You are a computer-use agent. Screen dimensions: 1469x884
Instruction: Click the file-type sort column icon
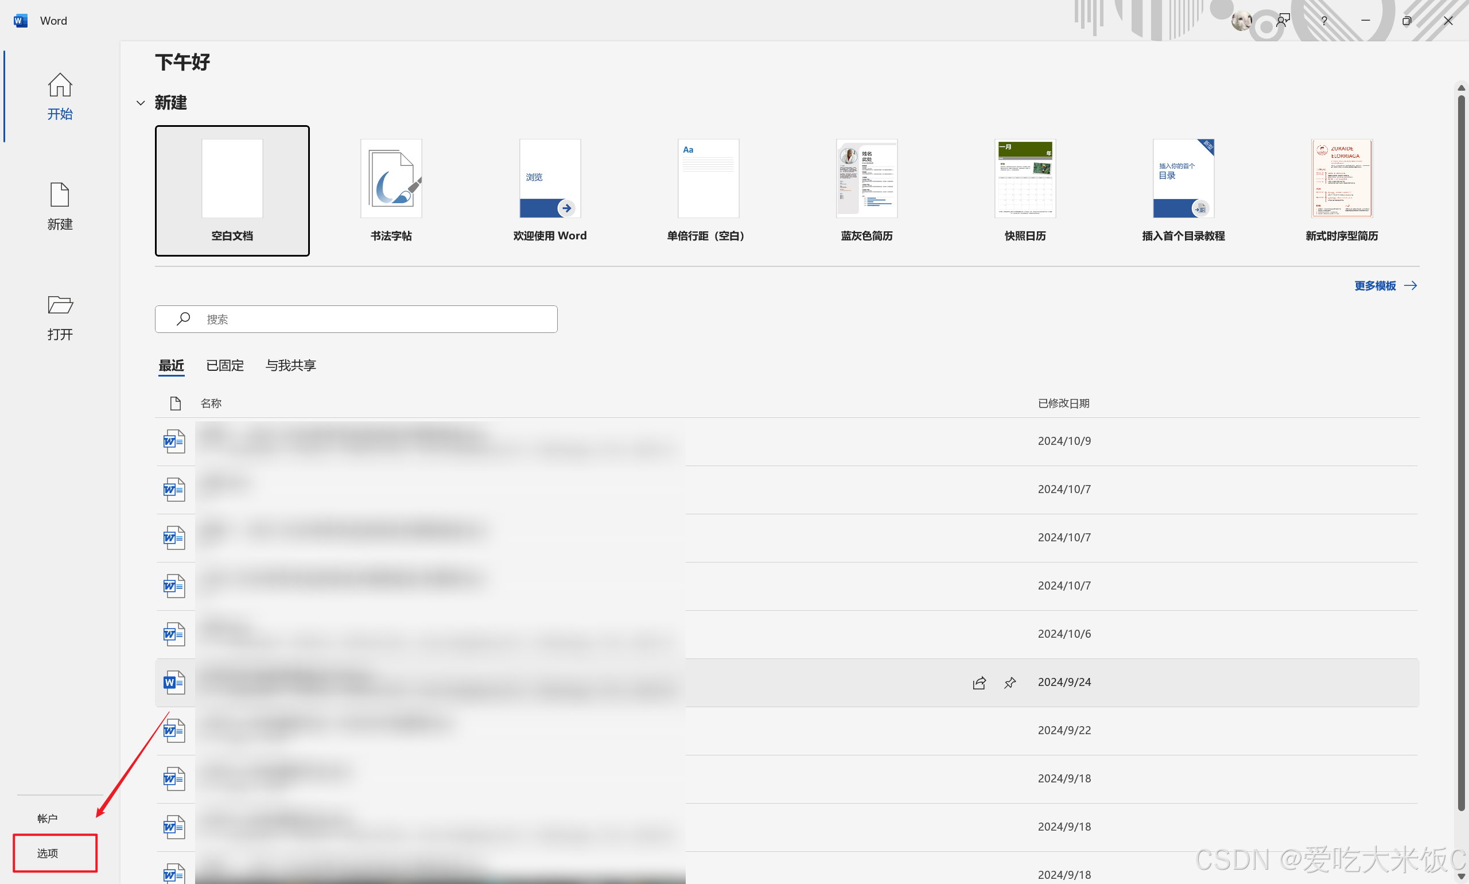point(175,404)
